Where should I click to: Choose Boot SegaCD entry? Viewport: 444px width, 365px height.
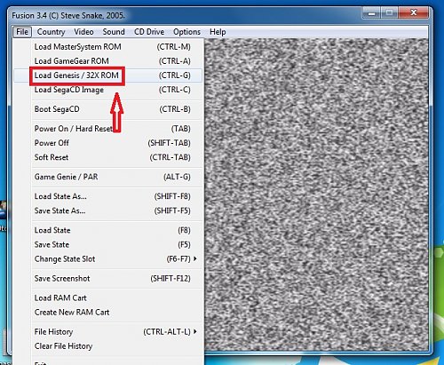108,109
